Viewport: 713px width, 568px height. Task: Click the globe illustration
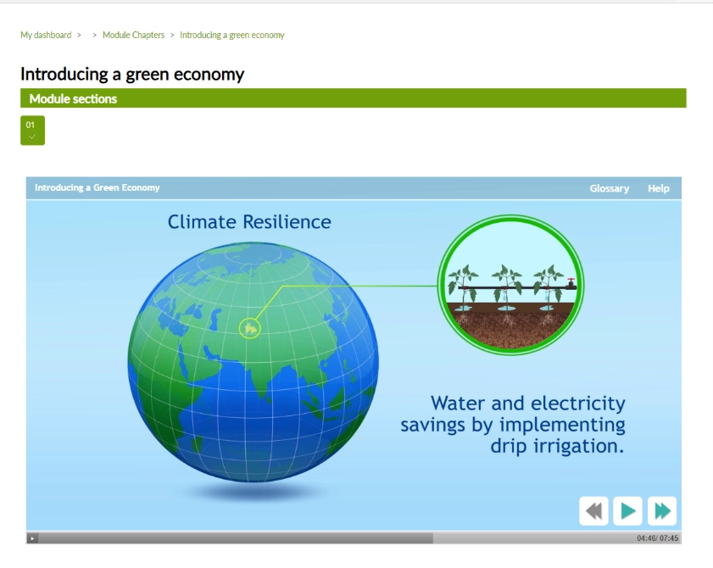click(253, 361)
